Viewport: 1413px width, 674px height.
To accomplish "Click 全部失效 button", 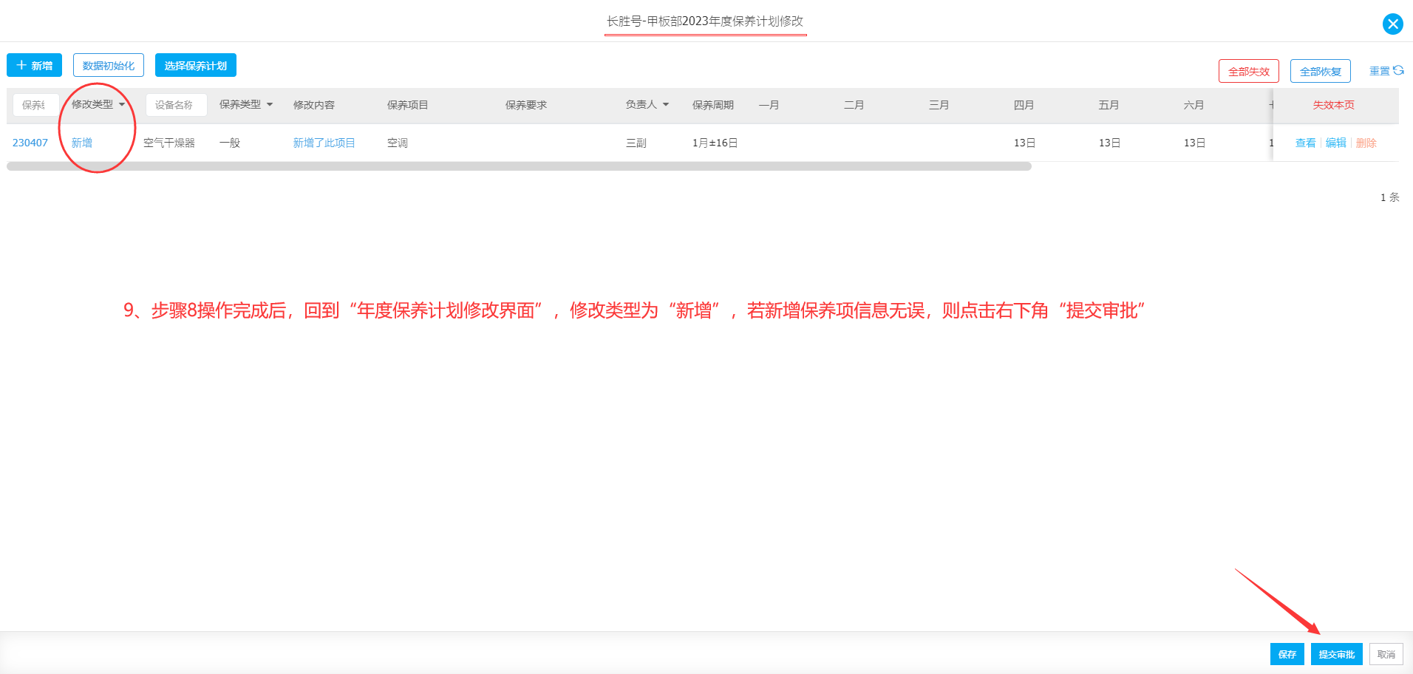I will pos(1248,71).
